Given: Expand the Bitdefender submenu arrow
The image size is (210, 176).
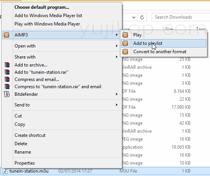Looking at the screenshot, I should click(117, 94).
